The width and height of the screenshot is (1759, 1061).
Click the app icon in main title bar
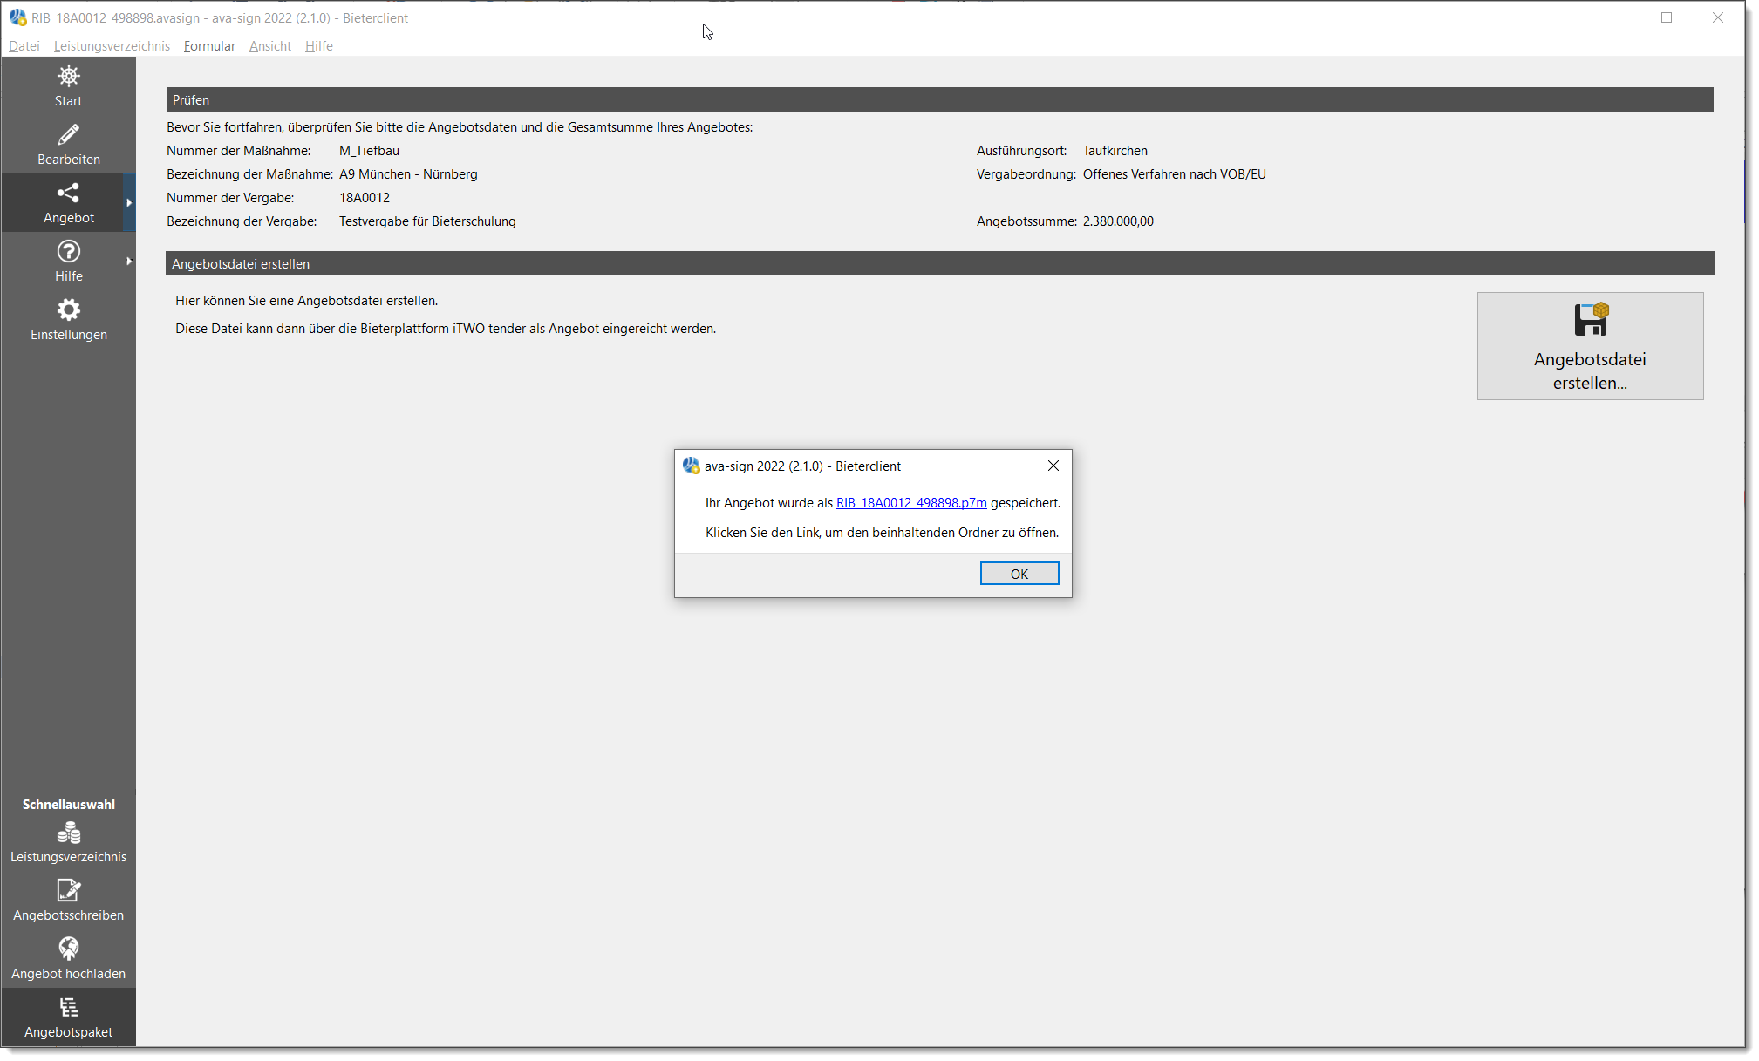(x=17, y=17)
